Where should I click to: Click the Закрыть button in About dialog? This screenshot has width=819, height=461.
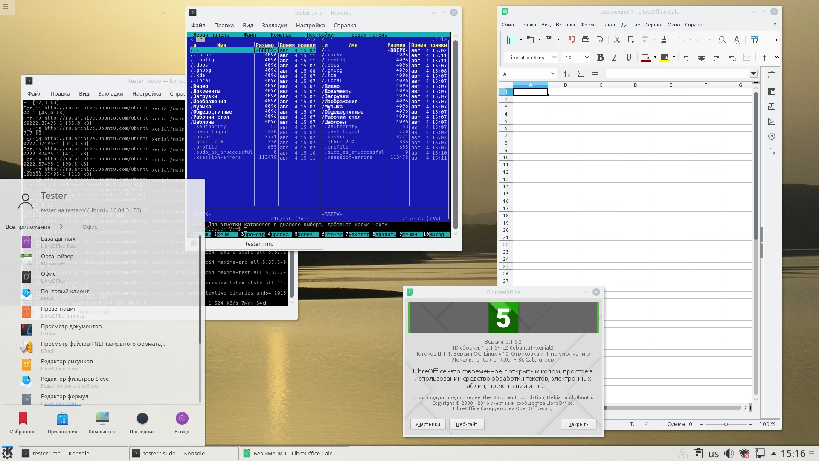point(578,424)
